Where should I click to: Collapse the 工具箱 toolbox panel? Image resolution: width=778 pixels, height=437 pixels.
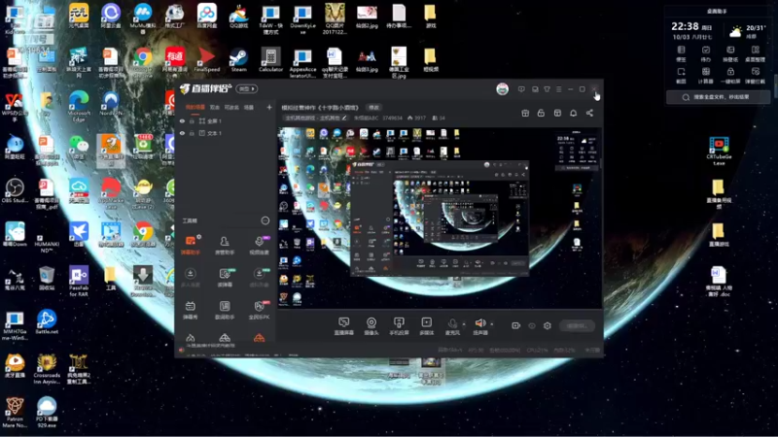(x=265, y=220)
